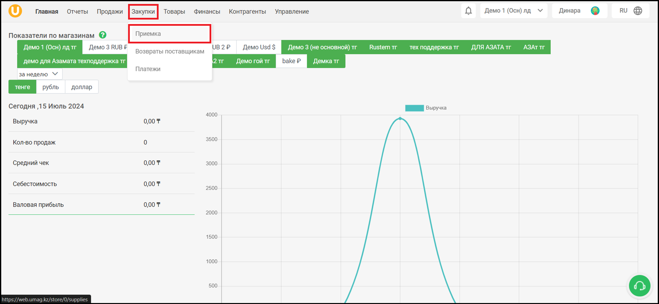The height and width of the screenshot is (304, 659).
Task: Toggle the Демо Usd $ store
Action: click(x=259, y=47)
